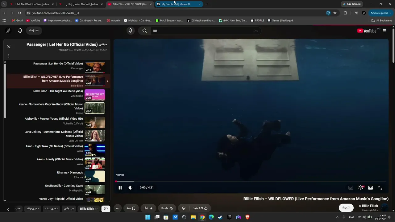Play Passenger Let Her Go thumbnail
395x222 pixels.
point(95,67)
